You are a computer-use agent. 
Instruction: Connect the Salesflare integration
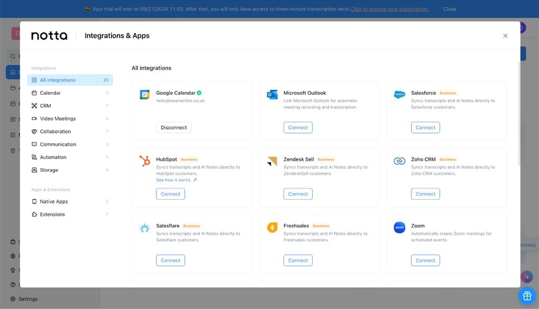170,261
